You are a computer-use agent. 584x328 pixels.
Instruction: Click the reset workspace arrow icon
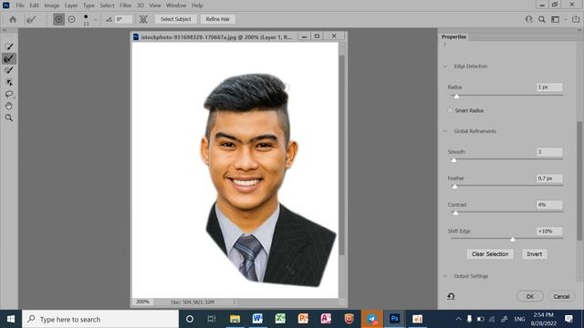(451, 296)
